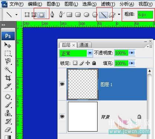The height and width of the screenshot is (139, 155).
Task: Open the 分析(A) menu
Action: coord(127,4)
